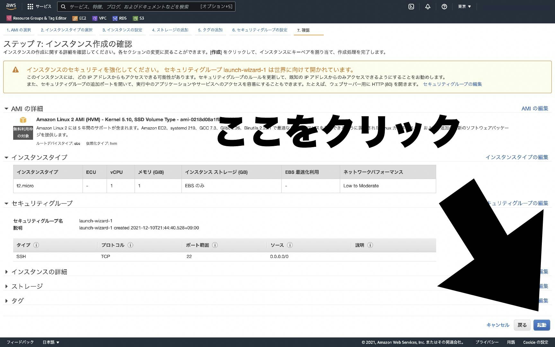Click the info icon next to プロトコル
This screenshot has height=347, width=555.
click(x=130, y=245)
